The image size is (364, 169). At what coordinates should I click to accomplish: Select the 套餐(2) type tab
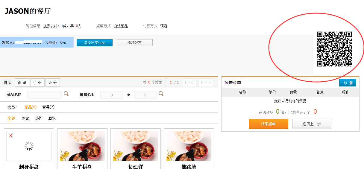click(48, 107)
